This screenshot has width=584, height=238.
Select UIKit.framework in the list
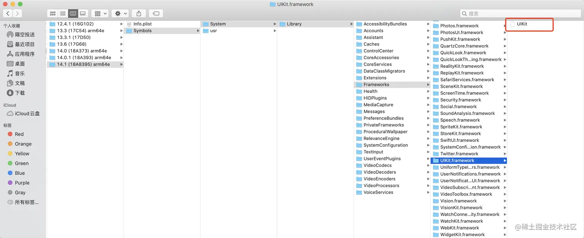tap(469, 160)
